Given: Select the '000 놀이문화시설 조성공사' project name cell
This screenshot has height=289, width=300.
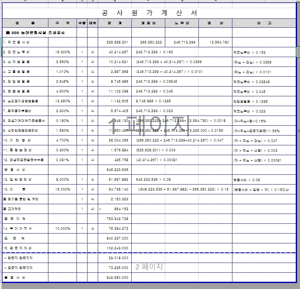Looking at the screenshot, I should [40, 32].
